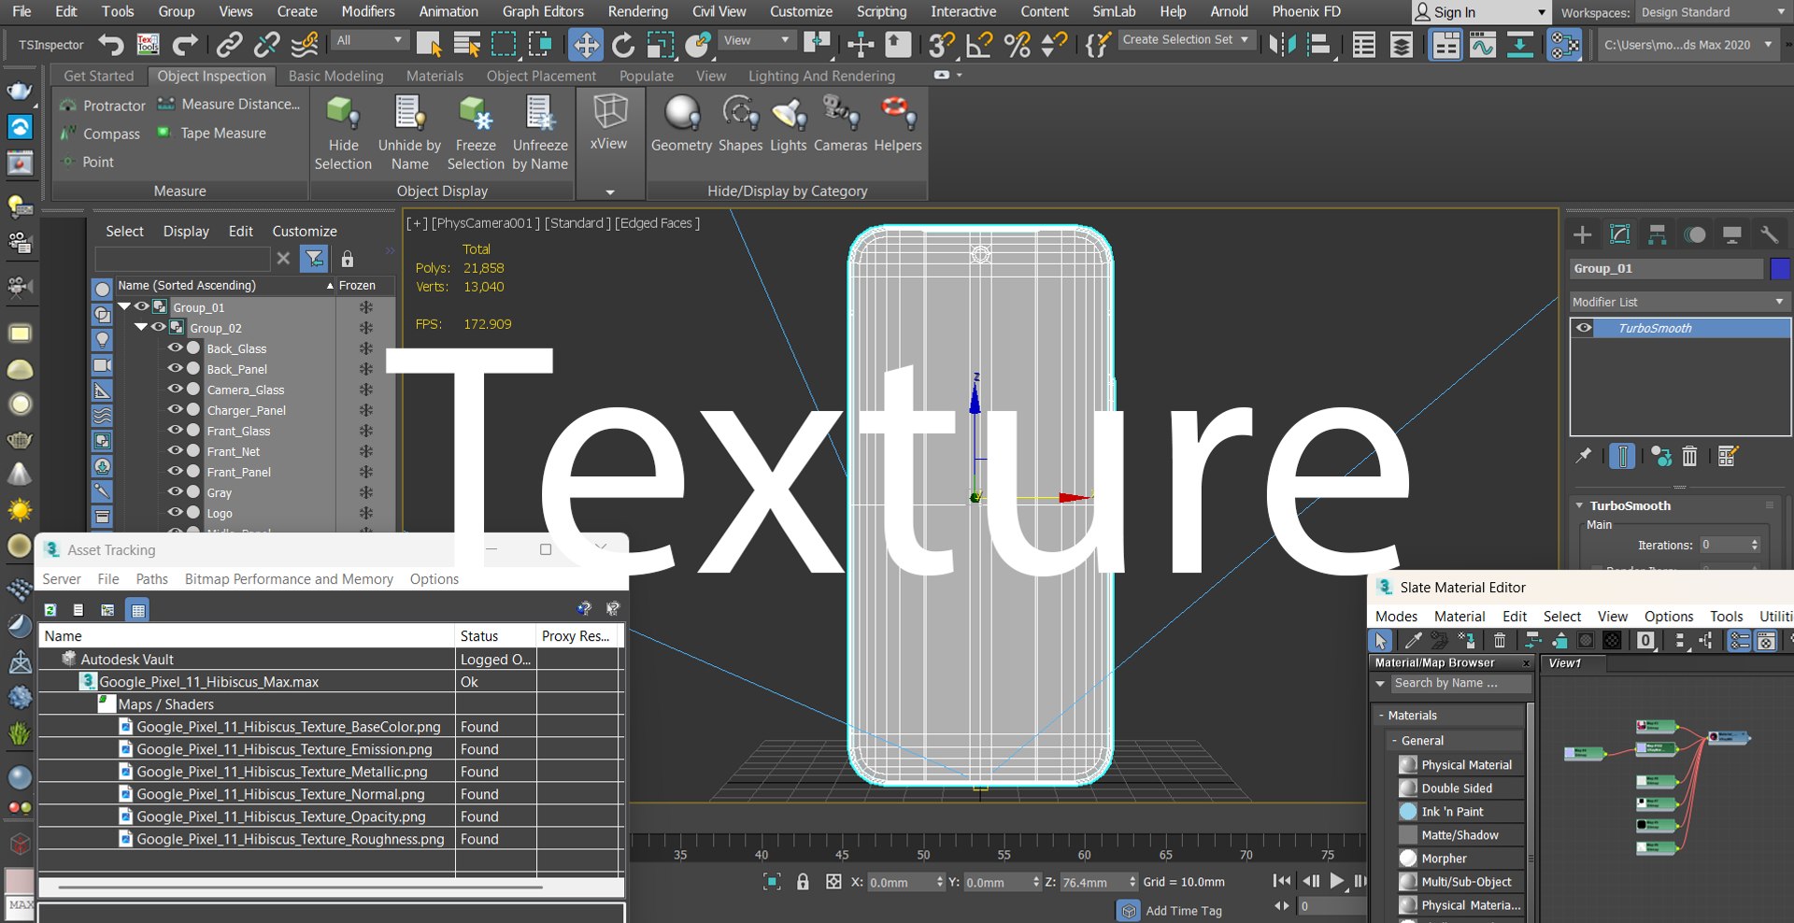This screenshot has height=923, width=1794.
Task: Toggle visibility eye of Back_Glass
Action: 175,348
